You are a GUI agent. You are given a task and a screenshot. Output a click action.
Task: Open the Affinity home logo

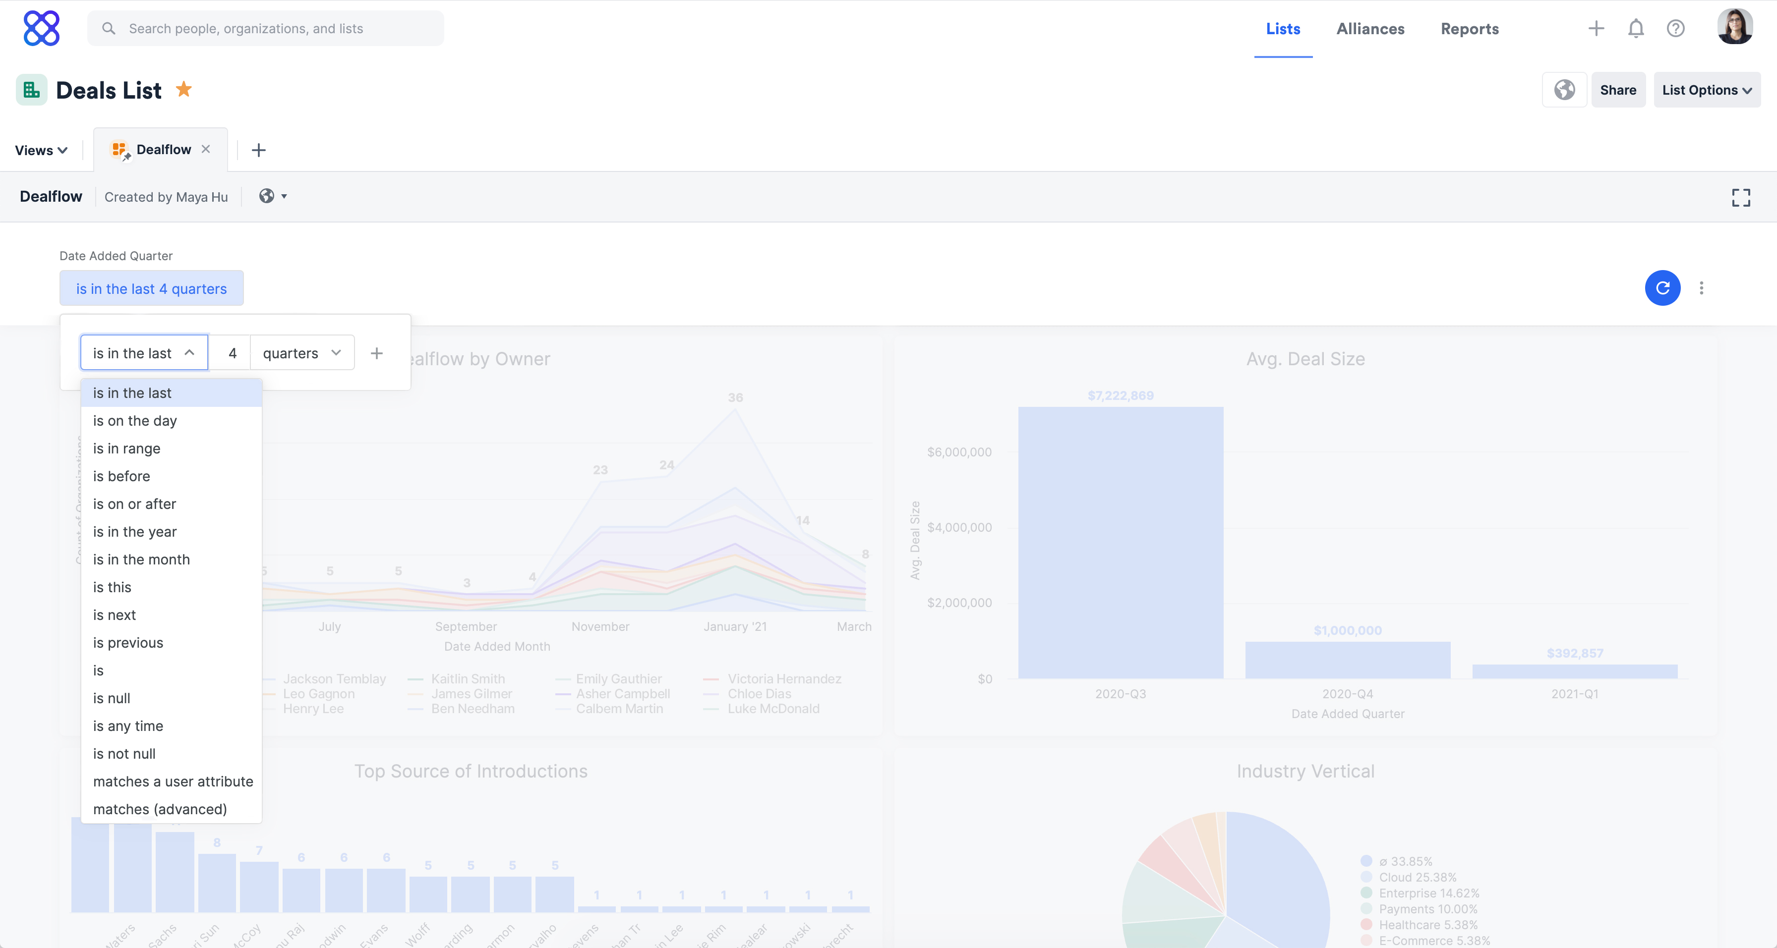tap(41, 28)
